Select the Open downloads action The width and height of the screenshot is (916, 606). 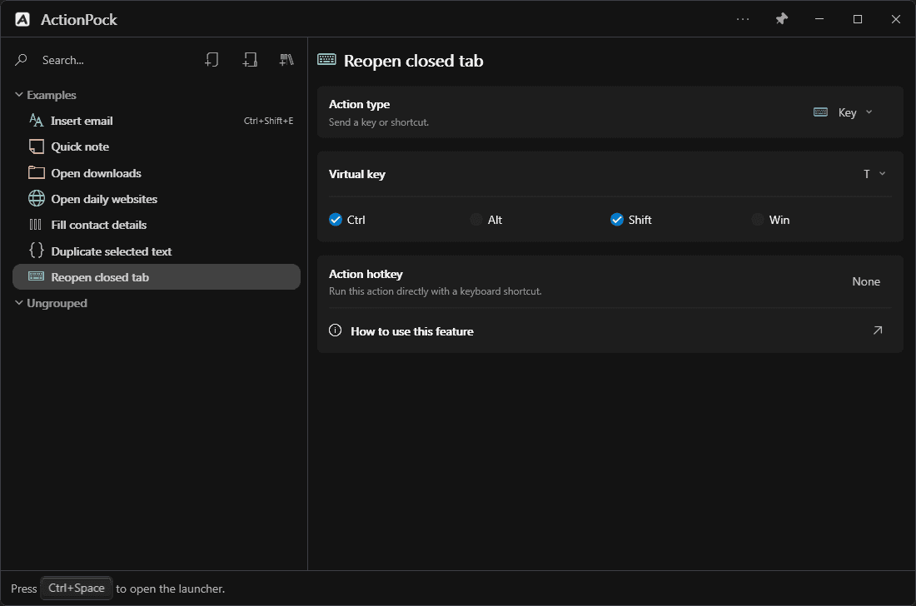(x=157, y=173)
